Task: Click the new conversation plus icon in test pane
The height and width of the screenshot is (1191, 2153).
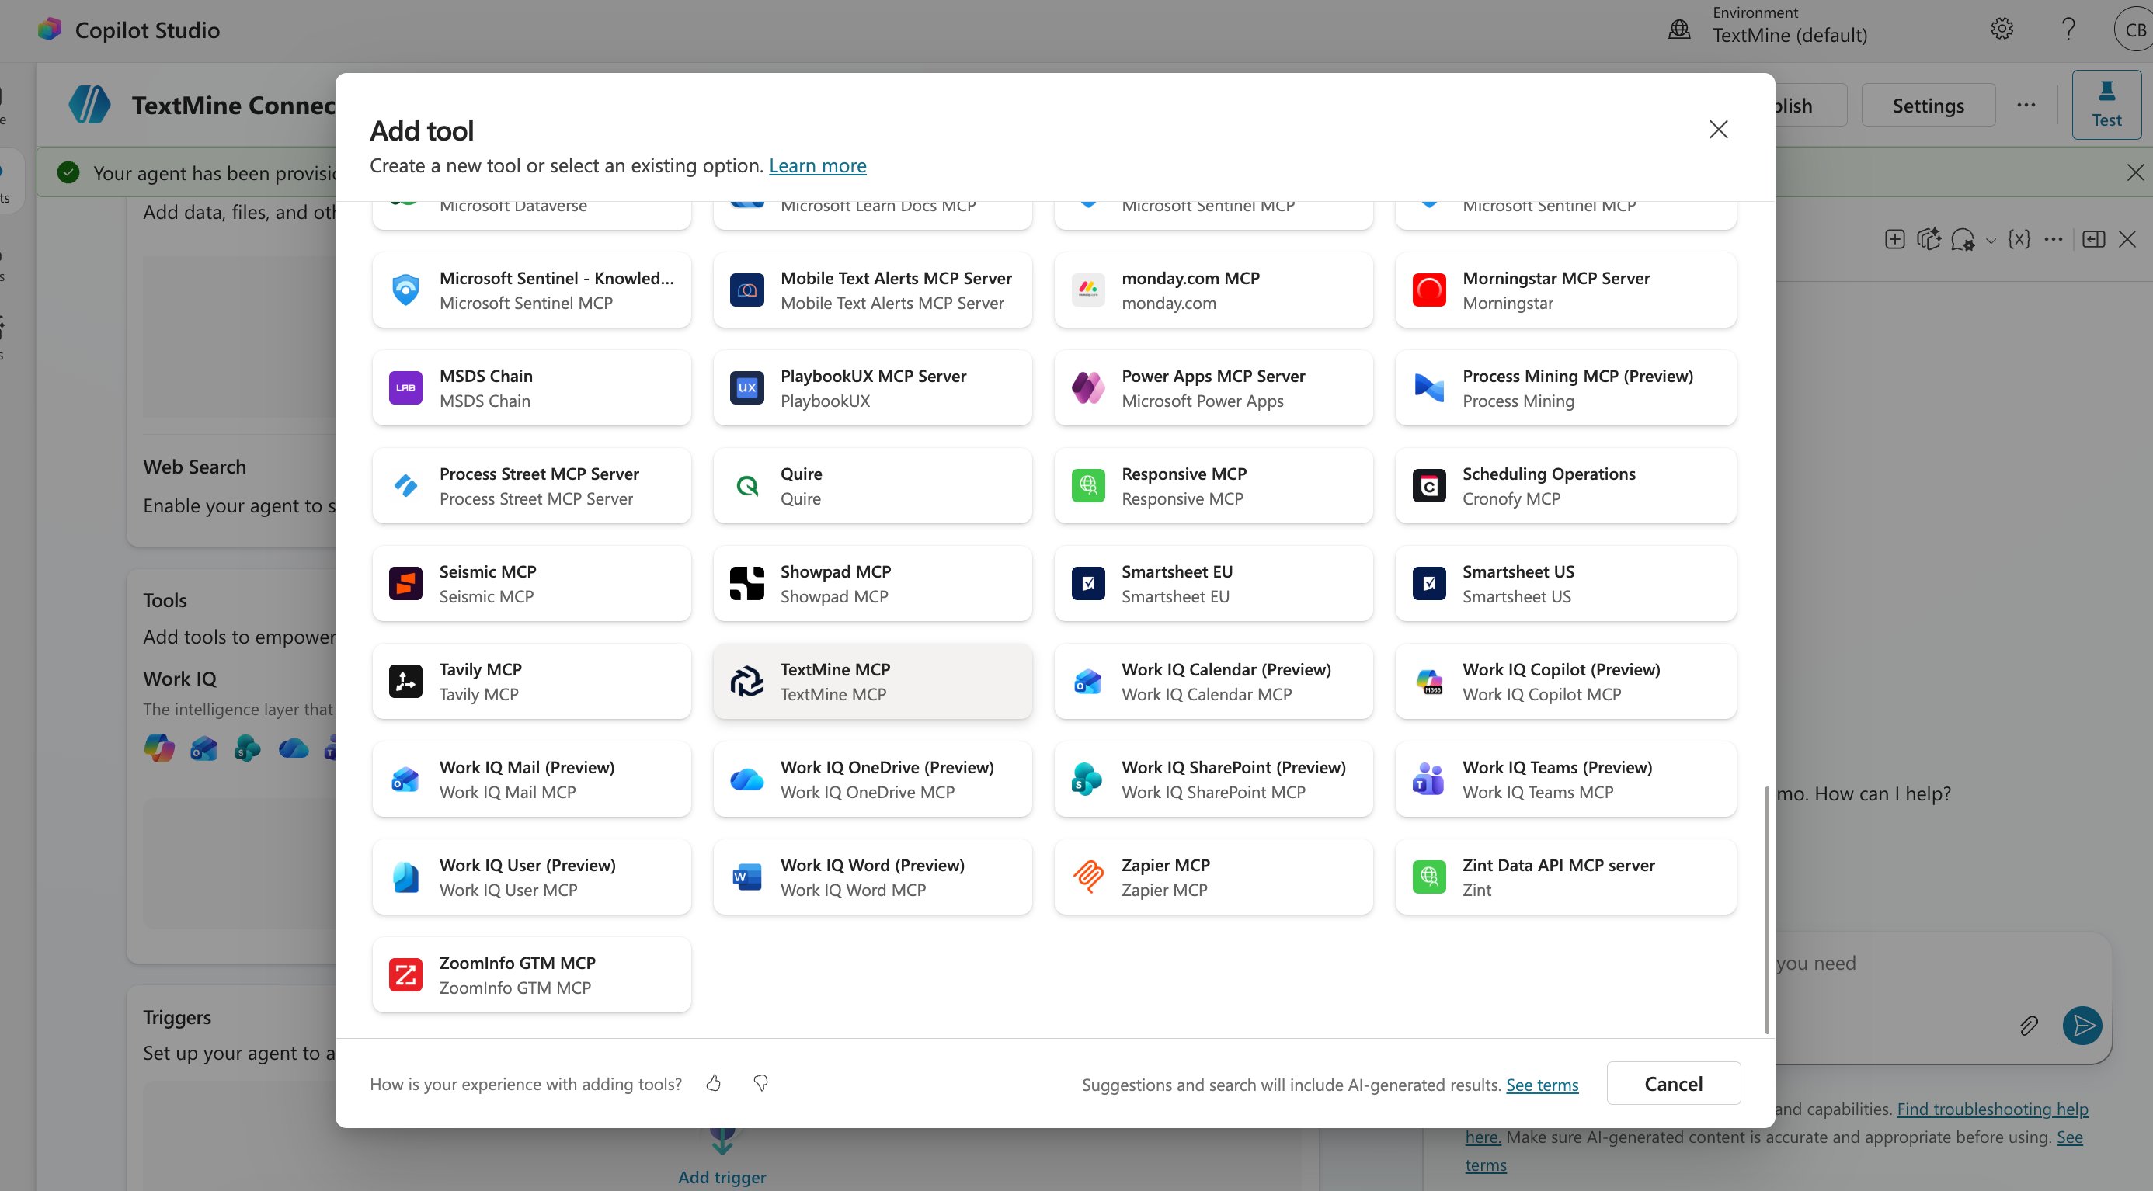Action: point(1894,240)
